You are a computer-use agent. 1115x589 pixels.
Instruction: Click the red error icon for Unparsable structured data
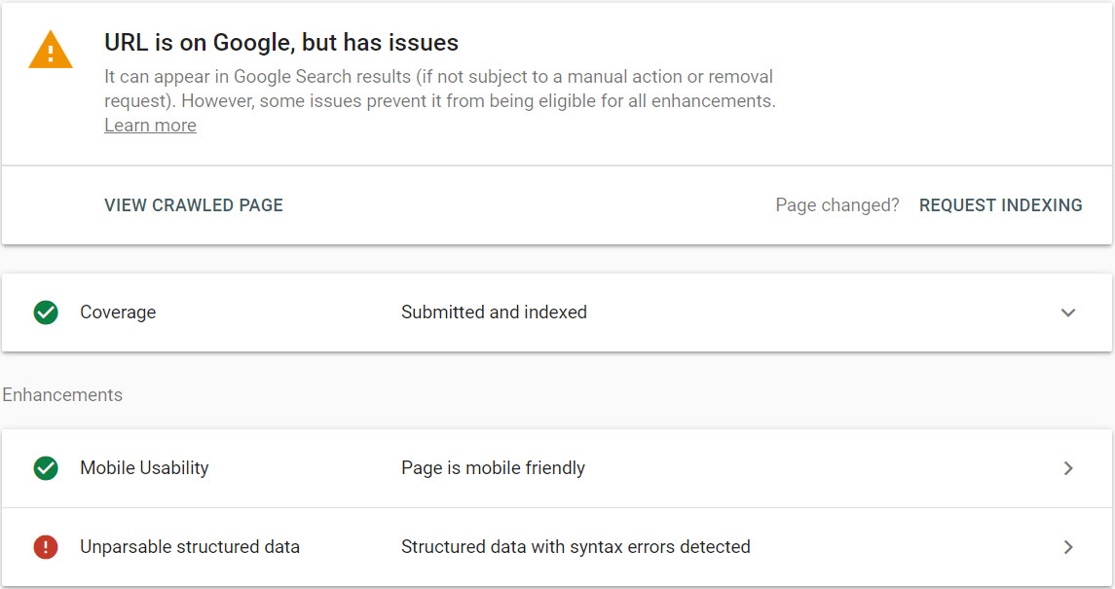pyautogui.click(x=46, y=546)
